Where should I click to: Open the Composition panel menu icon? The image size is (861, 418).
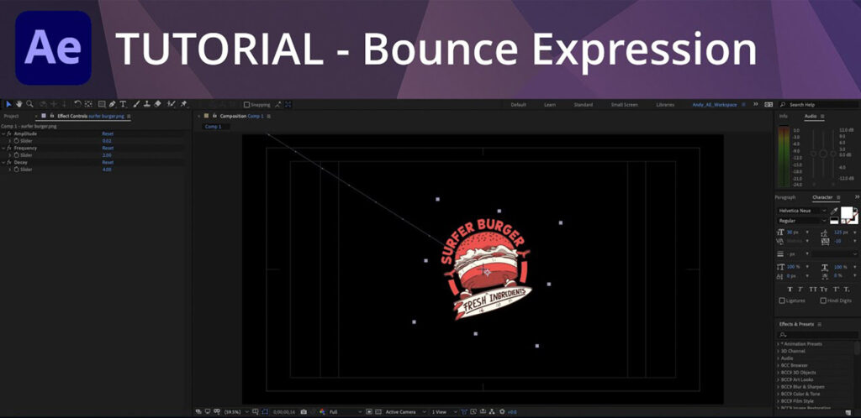tap(268, 116)
